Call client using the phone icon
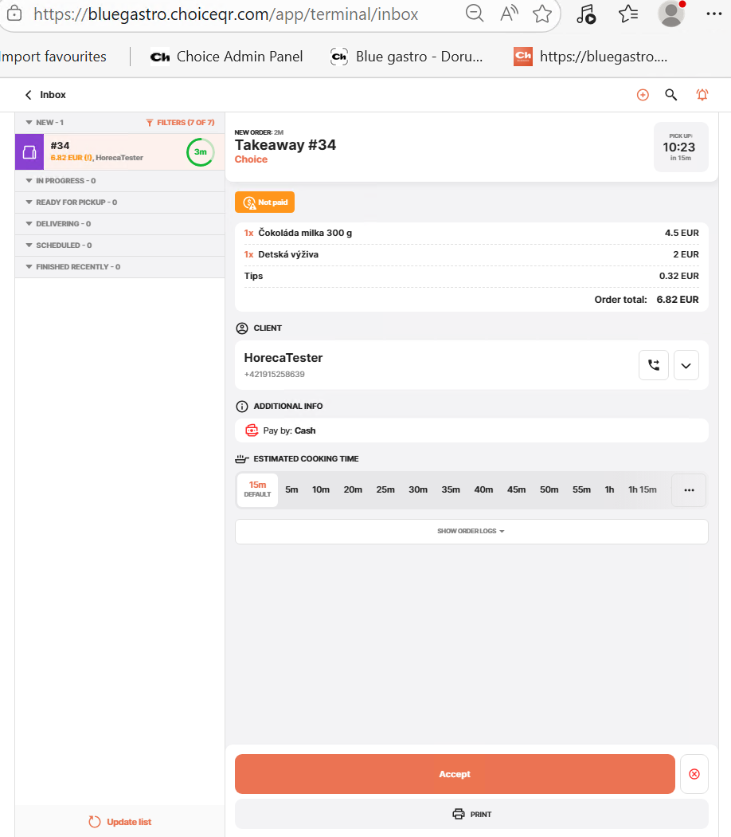The width and height of the screenshot is (731, 837). [x=654, y=365]
